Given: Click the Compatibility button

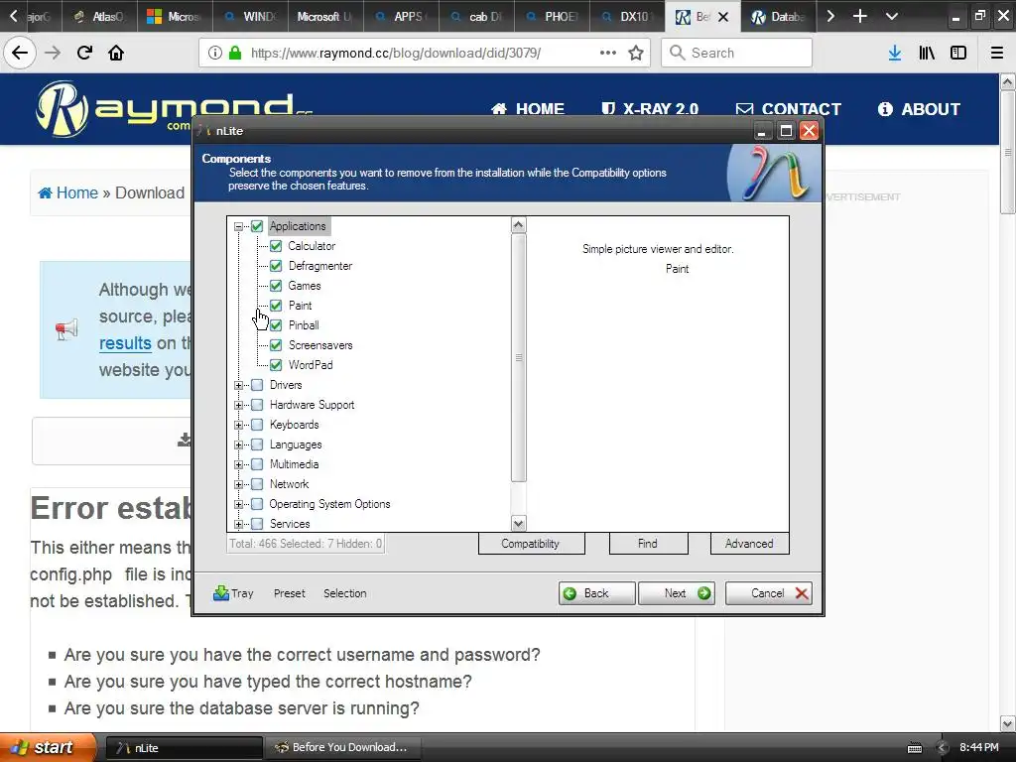Looking at the screenshot, I should (x=532, y=544).
